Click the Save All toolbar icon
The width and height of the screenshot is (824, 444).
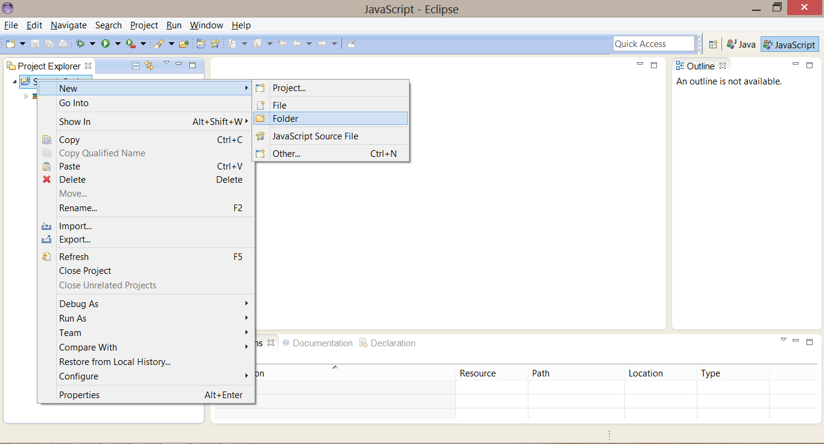tap(49, 43)
